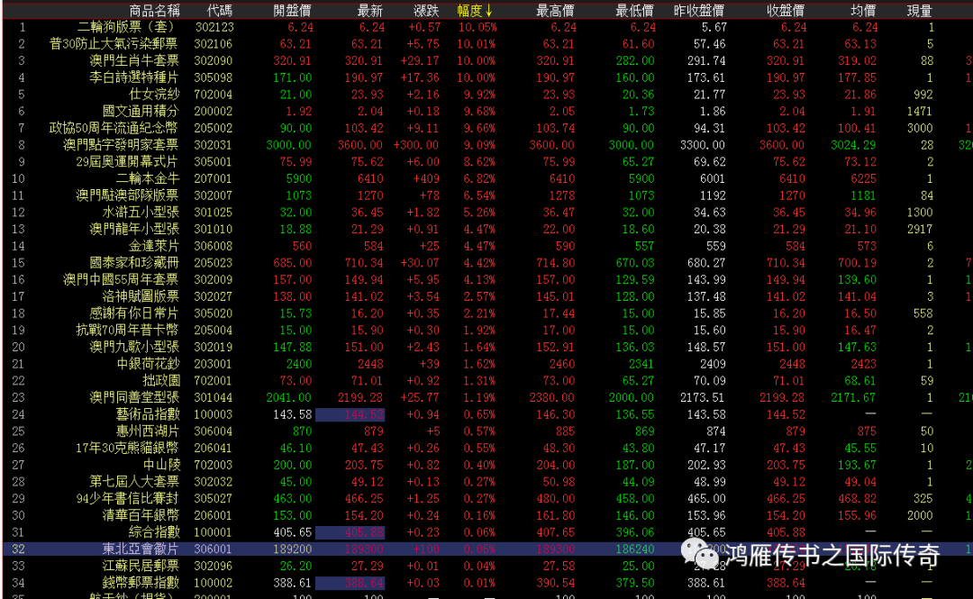Click the 186240 lowest price cell
Image resolution: width=973 pixels, height=599 pixels.
tap(635, 549)
